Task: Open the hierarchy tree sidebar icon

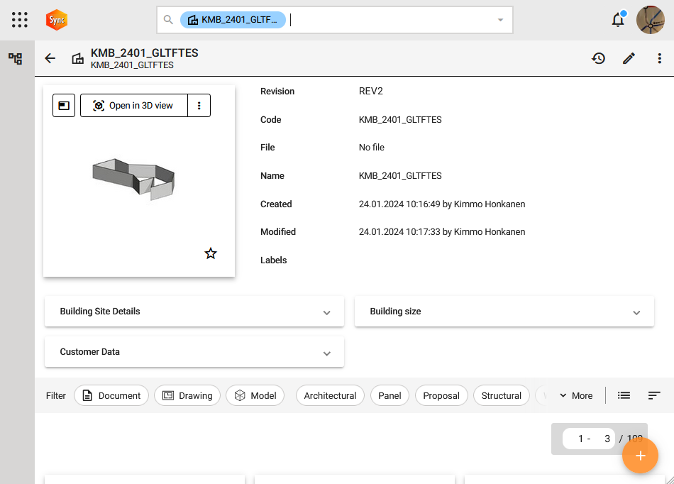Action: (15, 59)
